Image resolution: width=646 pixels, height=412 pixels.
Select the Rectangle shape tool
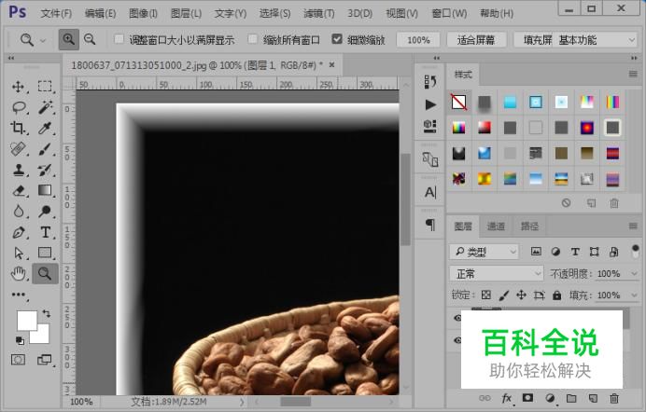pyautogui.click(x=45, y=253)
